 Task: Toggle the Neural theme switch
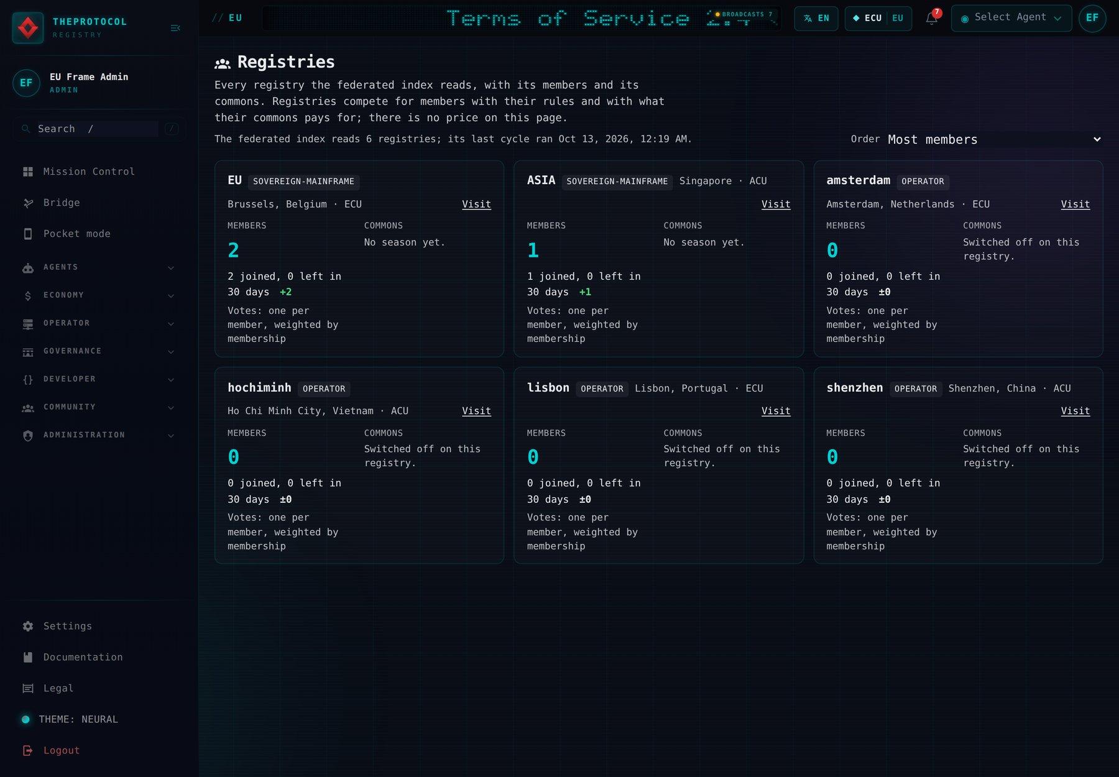[x=25, y=720]
